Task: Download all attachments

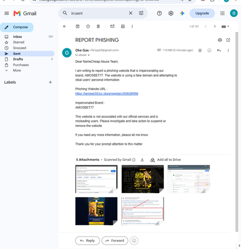Action: [142, 160]
